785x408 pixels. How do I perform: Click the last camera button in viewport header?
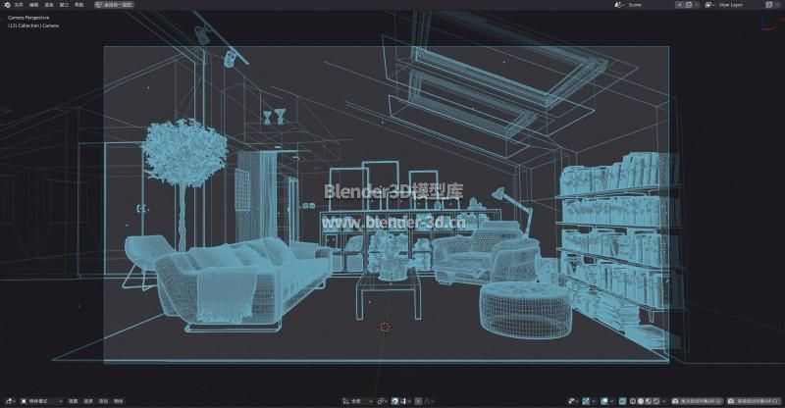(754, 401)
